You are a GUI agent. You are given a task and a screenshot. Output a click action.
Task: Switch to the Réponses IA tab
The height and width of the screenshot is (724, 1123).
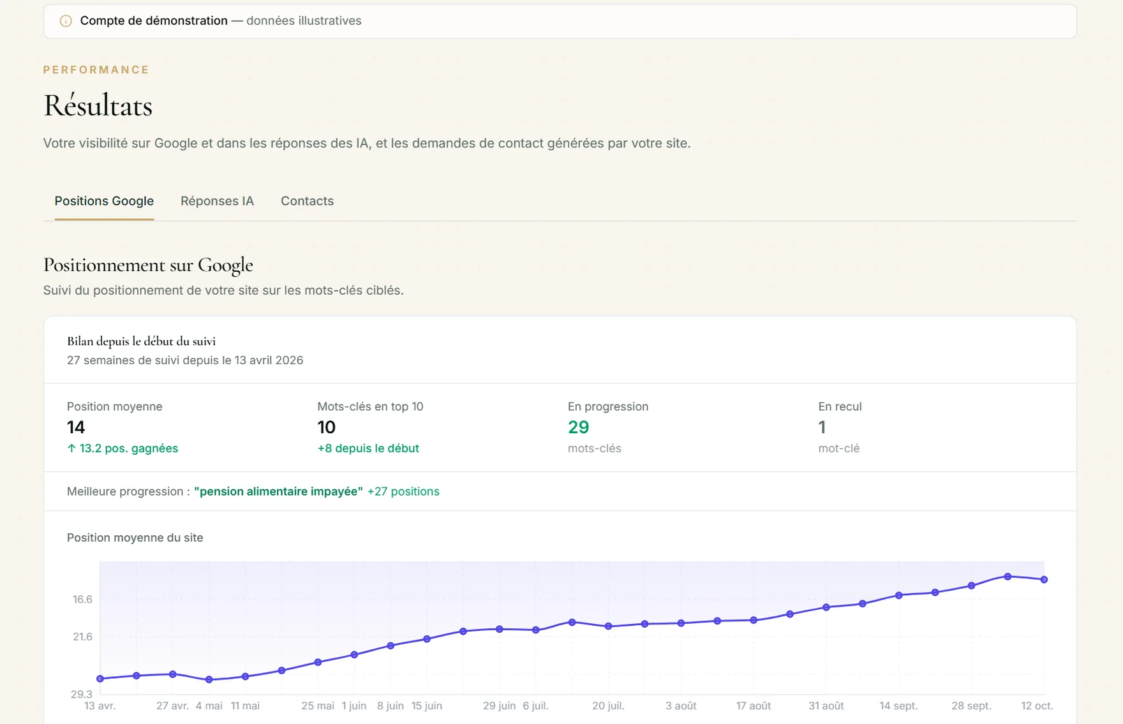pos(217,201)
